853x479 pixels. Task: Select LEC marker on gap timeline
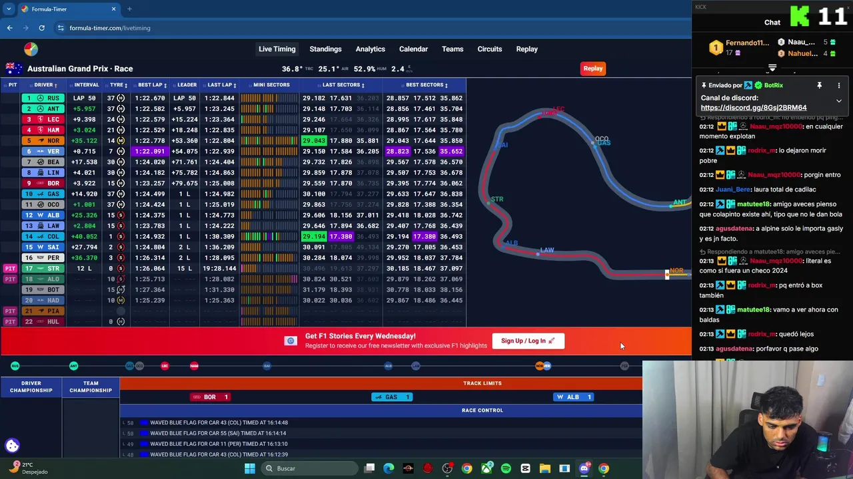point(165,366)
